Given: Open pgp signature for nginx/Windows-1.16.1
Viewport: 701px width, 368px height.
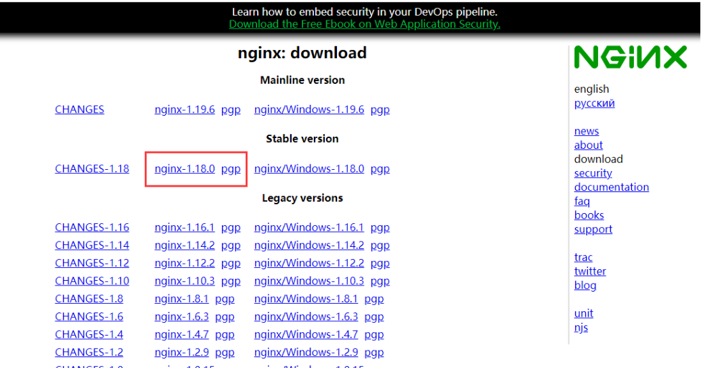Looking at the screenshot, I should [380, 227].
